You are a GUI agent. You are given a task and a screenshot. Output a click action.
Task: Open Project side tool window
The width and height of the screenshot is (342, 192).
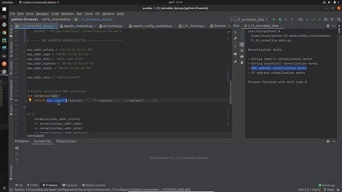(11, 31)
